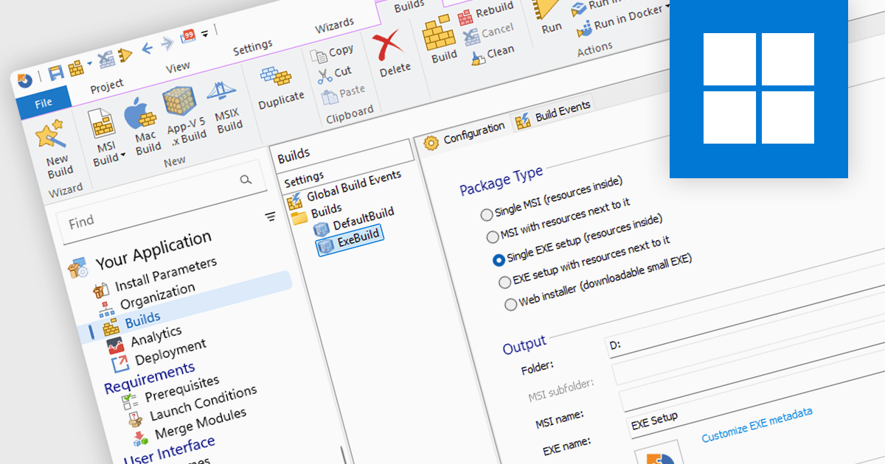The image size is (885, 464).
Task: Open the quick access toolbar dropdown
Action: pos(205,32)
